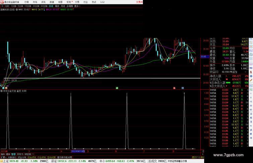Open the 行业资讯 tab

point(41,157)
